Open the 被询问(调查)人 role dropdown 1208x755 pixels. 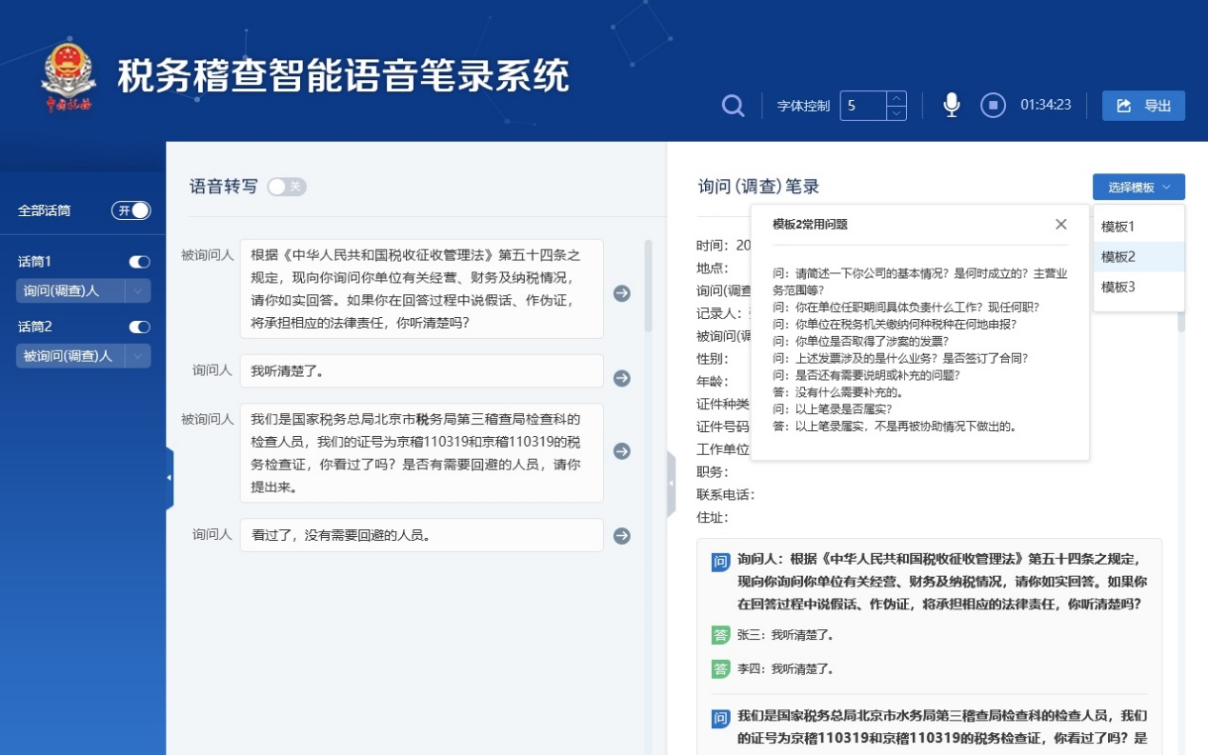tap(83, 356)
